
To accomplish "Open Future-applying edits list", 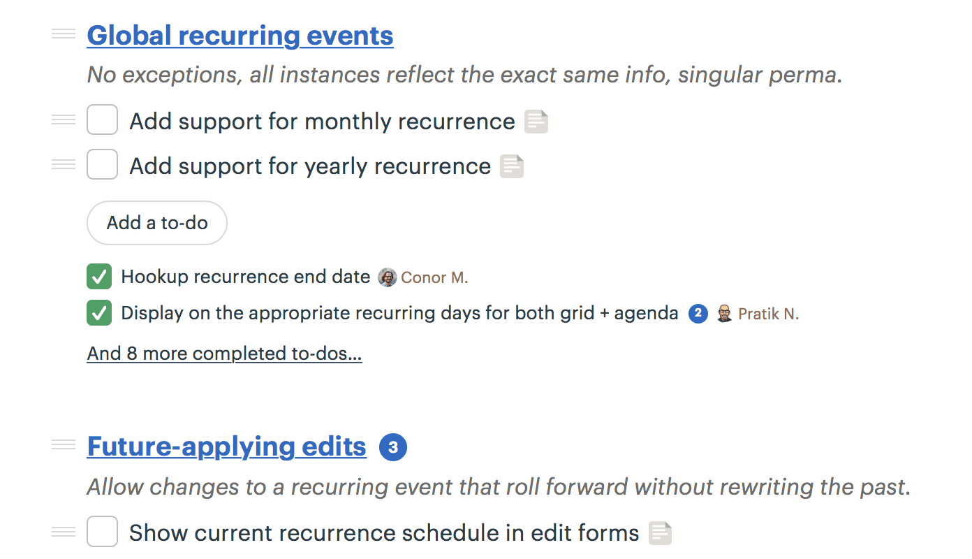I will click(226, 447).
